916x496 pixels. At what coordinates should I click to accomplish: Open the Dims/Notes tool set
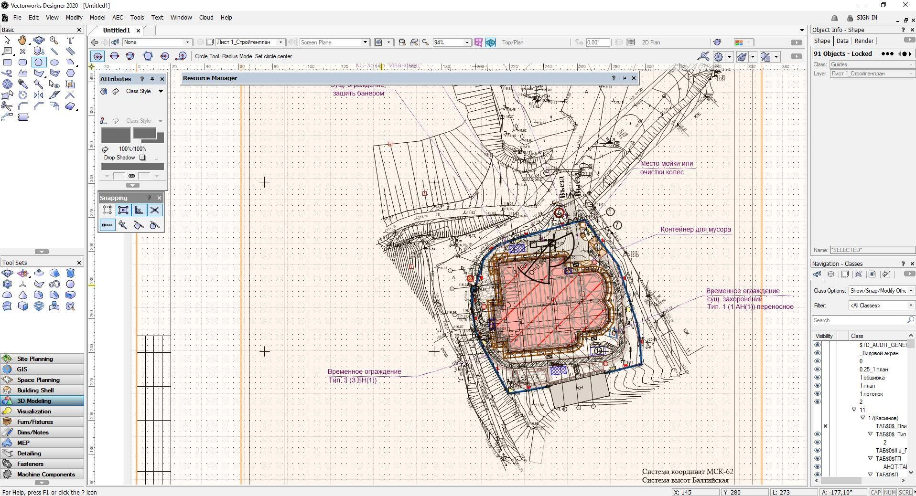[x=42, y=432]
